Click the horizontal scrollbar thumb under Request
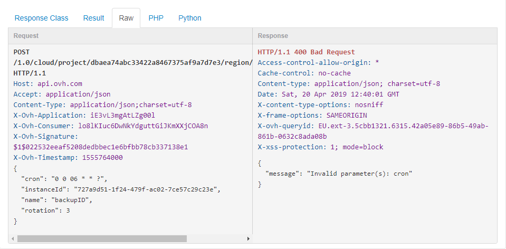This screenshot has width=506, height=249. coord(101,239)
